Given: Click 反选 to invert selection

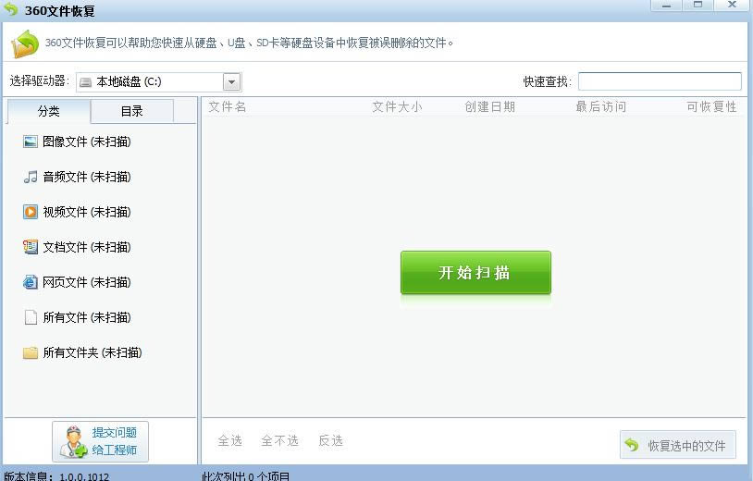Looking at the screenshot, I should click(x=330, y=441).
